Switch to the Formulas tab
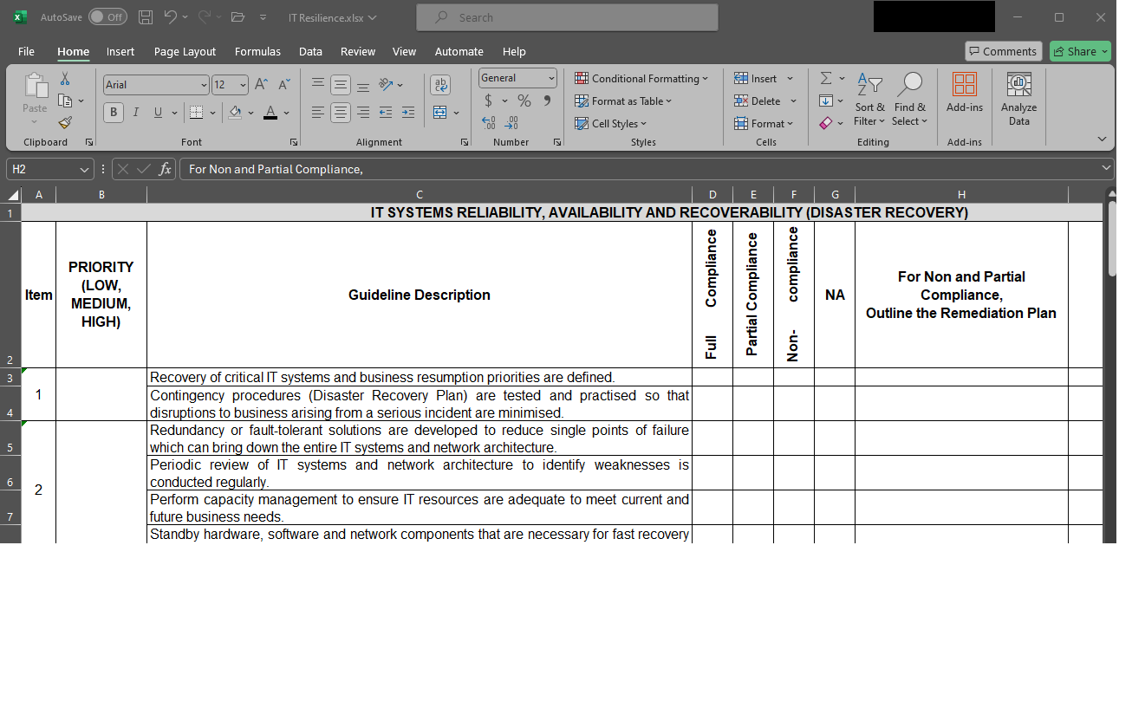Viewport: 1145px width, 727px height. tap(257, 51)
